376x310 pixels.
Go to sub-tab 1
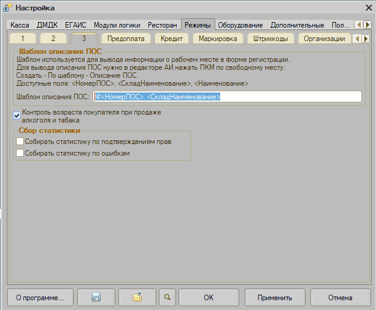(x=23, y=39)
